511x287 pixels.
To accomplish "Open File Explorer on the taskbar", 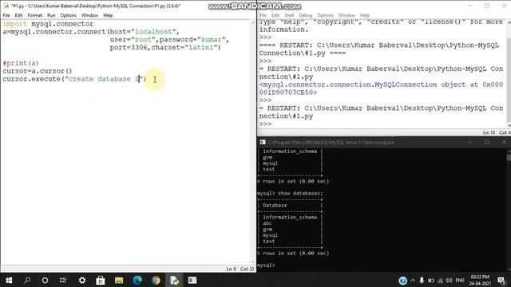I will click(119, 280).
